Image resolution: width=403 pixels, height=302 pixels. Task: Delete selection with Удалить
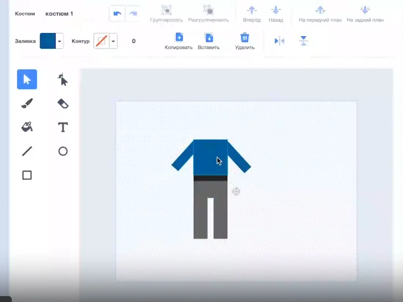coord(245,41)
